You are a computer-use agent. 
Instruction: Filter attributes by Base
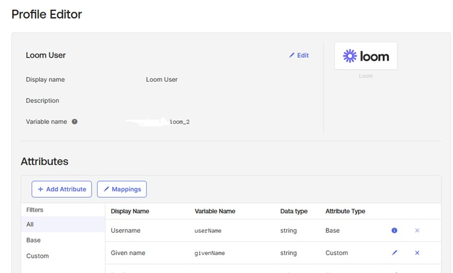point(34,240)
